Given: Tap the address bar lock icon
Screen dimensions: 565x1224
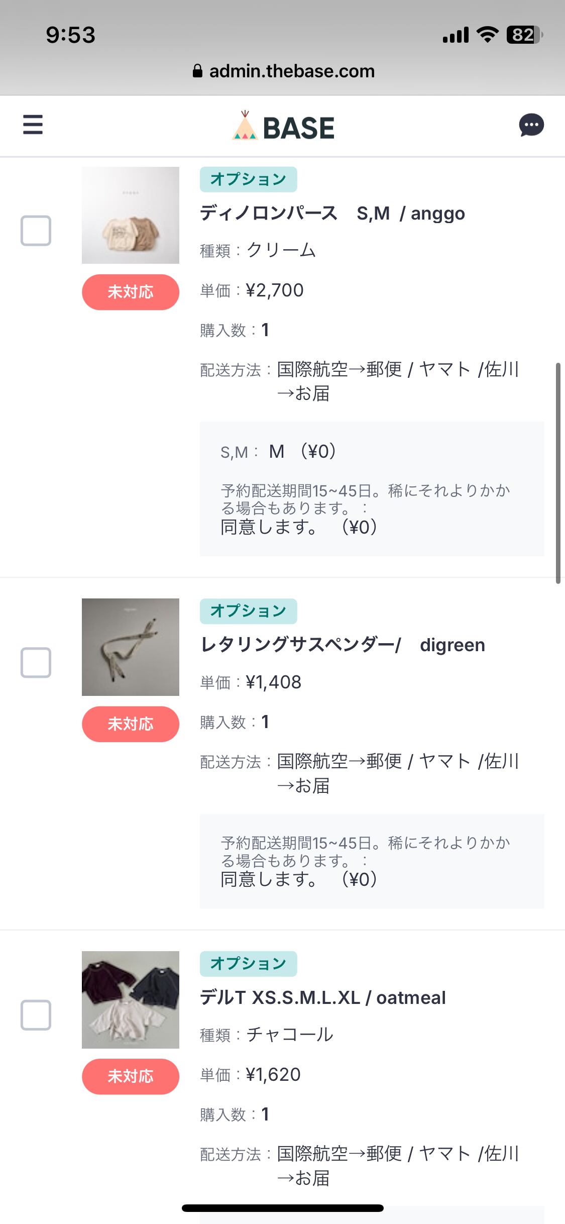Looking at the screenshot, I should tap(197, 71).
